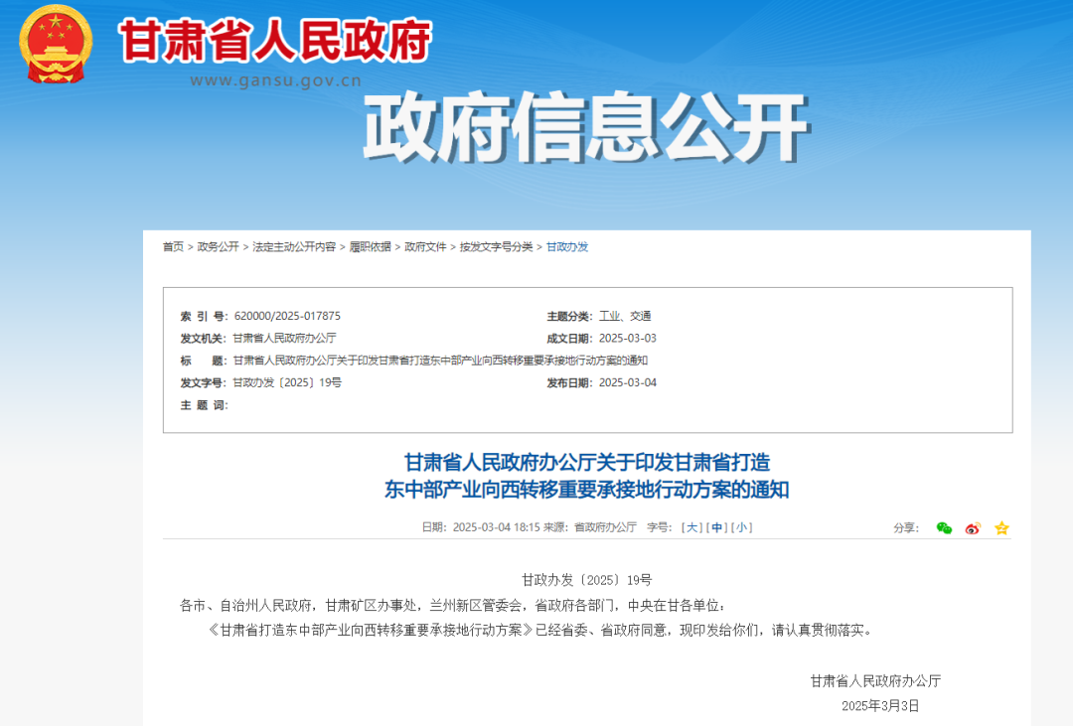Click the 政府信息公开 banner heading

[x=585, y=129]
